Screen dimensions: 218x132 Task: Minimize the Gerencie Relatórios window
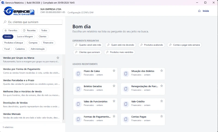(x=197, y=3)
